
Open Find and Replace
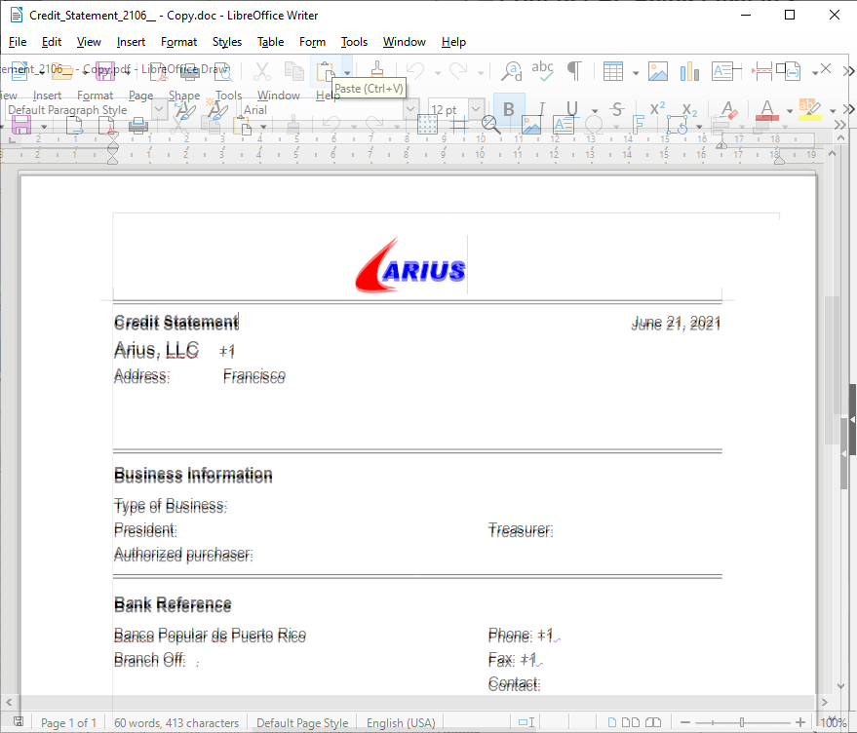click(509, 69)
